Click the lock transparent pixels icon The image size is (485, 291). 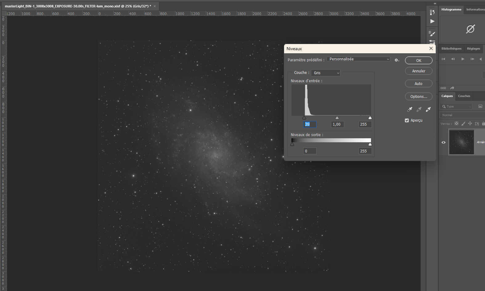[x=456, y=123]
